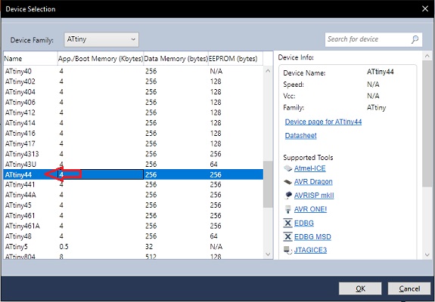Image resolution: width=435 pixels, height=302 pixels.
Task: Click Device Info scrollbar down arrow
Action: (427, 254)
